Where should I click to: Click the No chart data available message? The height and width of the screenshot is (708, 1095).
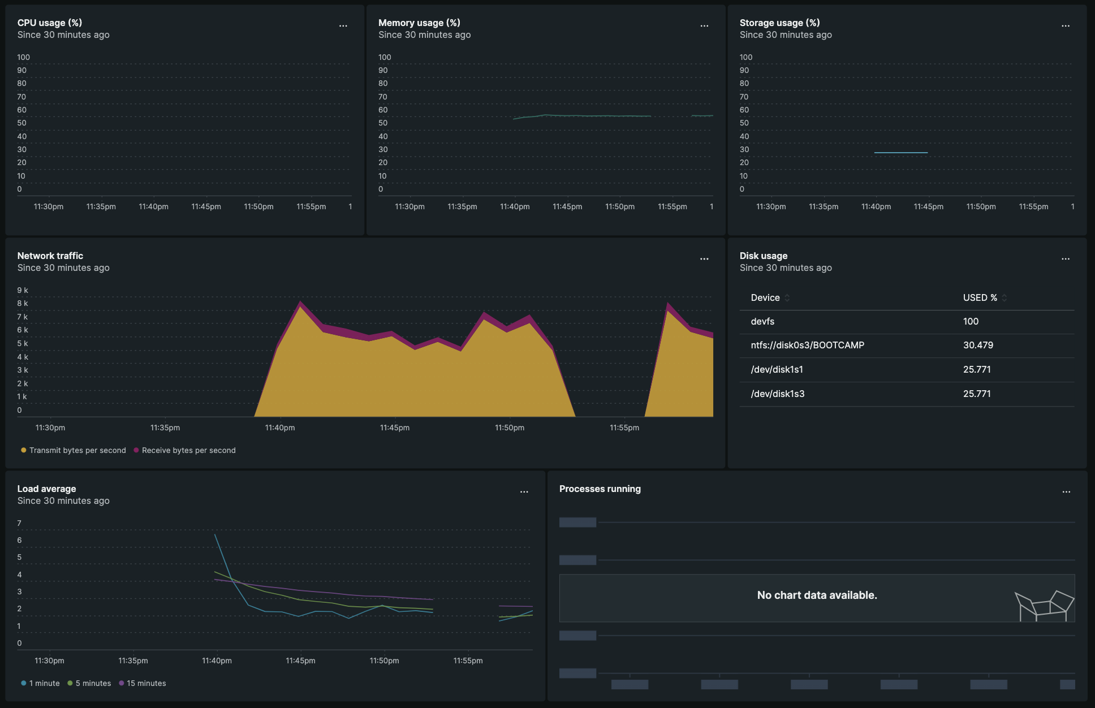tap(817, 595)
